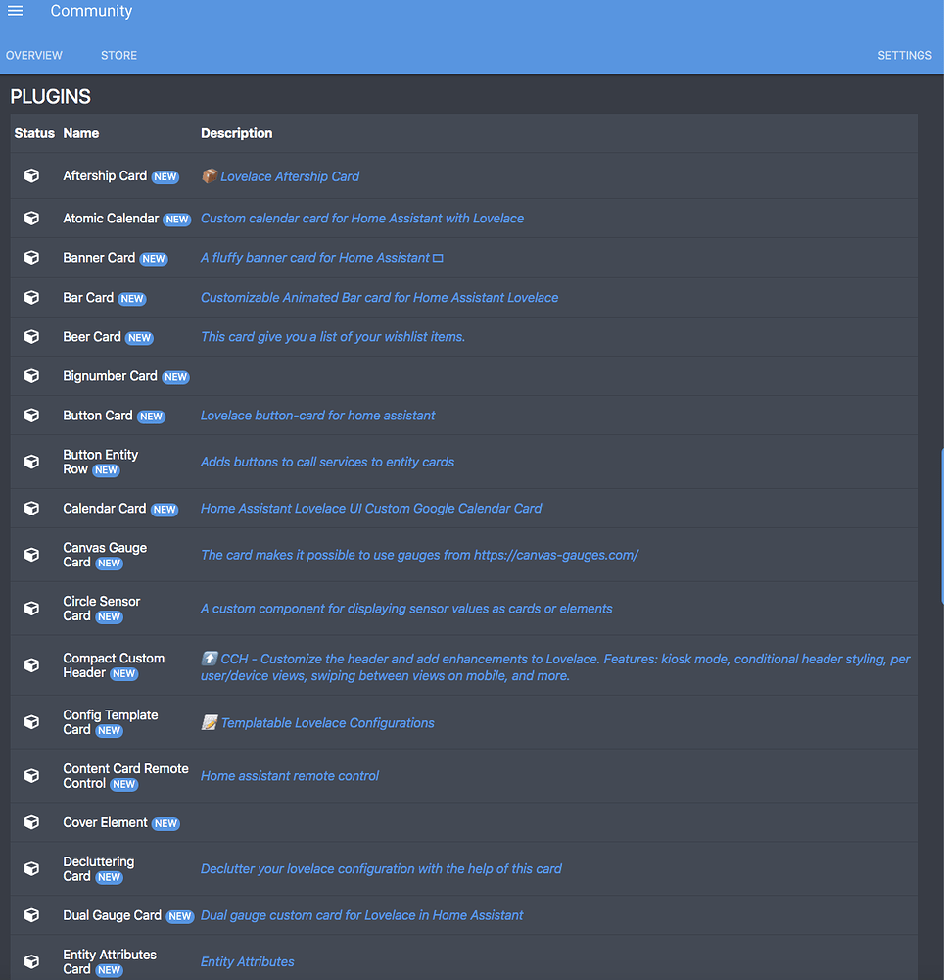Open the SETTINGS tab
The image size is (944, 980).
pyautogui.click(x=904, y=55)
